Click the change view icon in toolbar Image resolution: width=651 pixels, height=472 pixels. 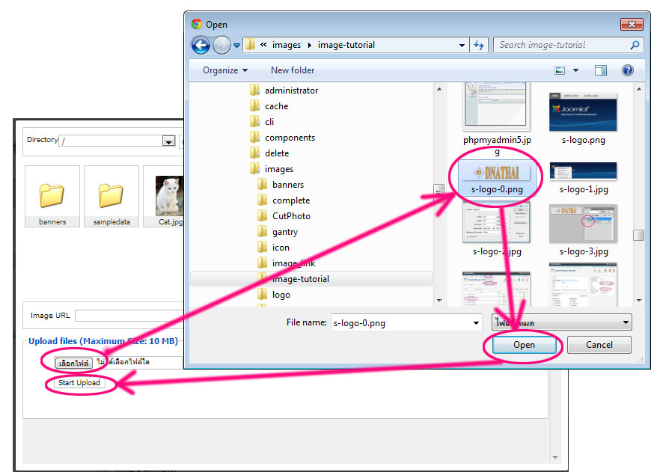pos(560,70)
